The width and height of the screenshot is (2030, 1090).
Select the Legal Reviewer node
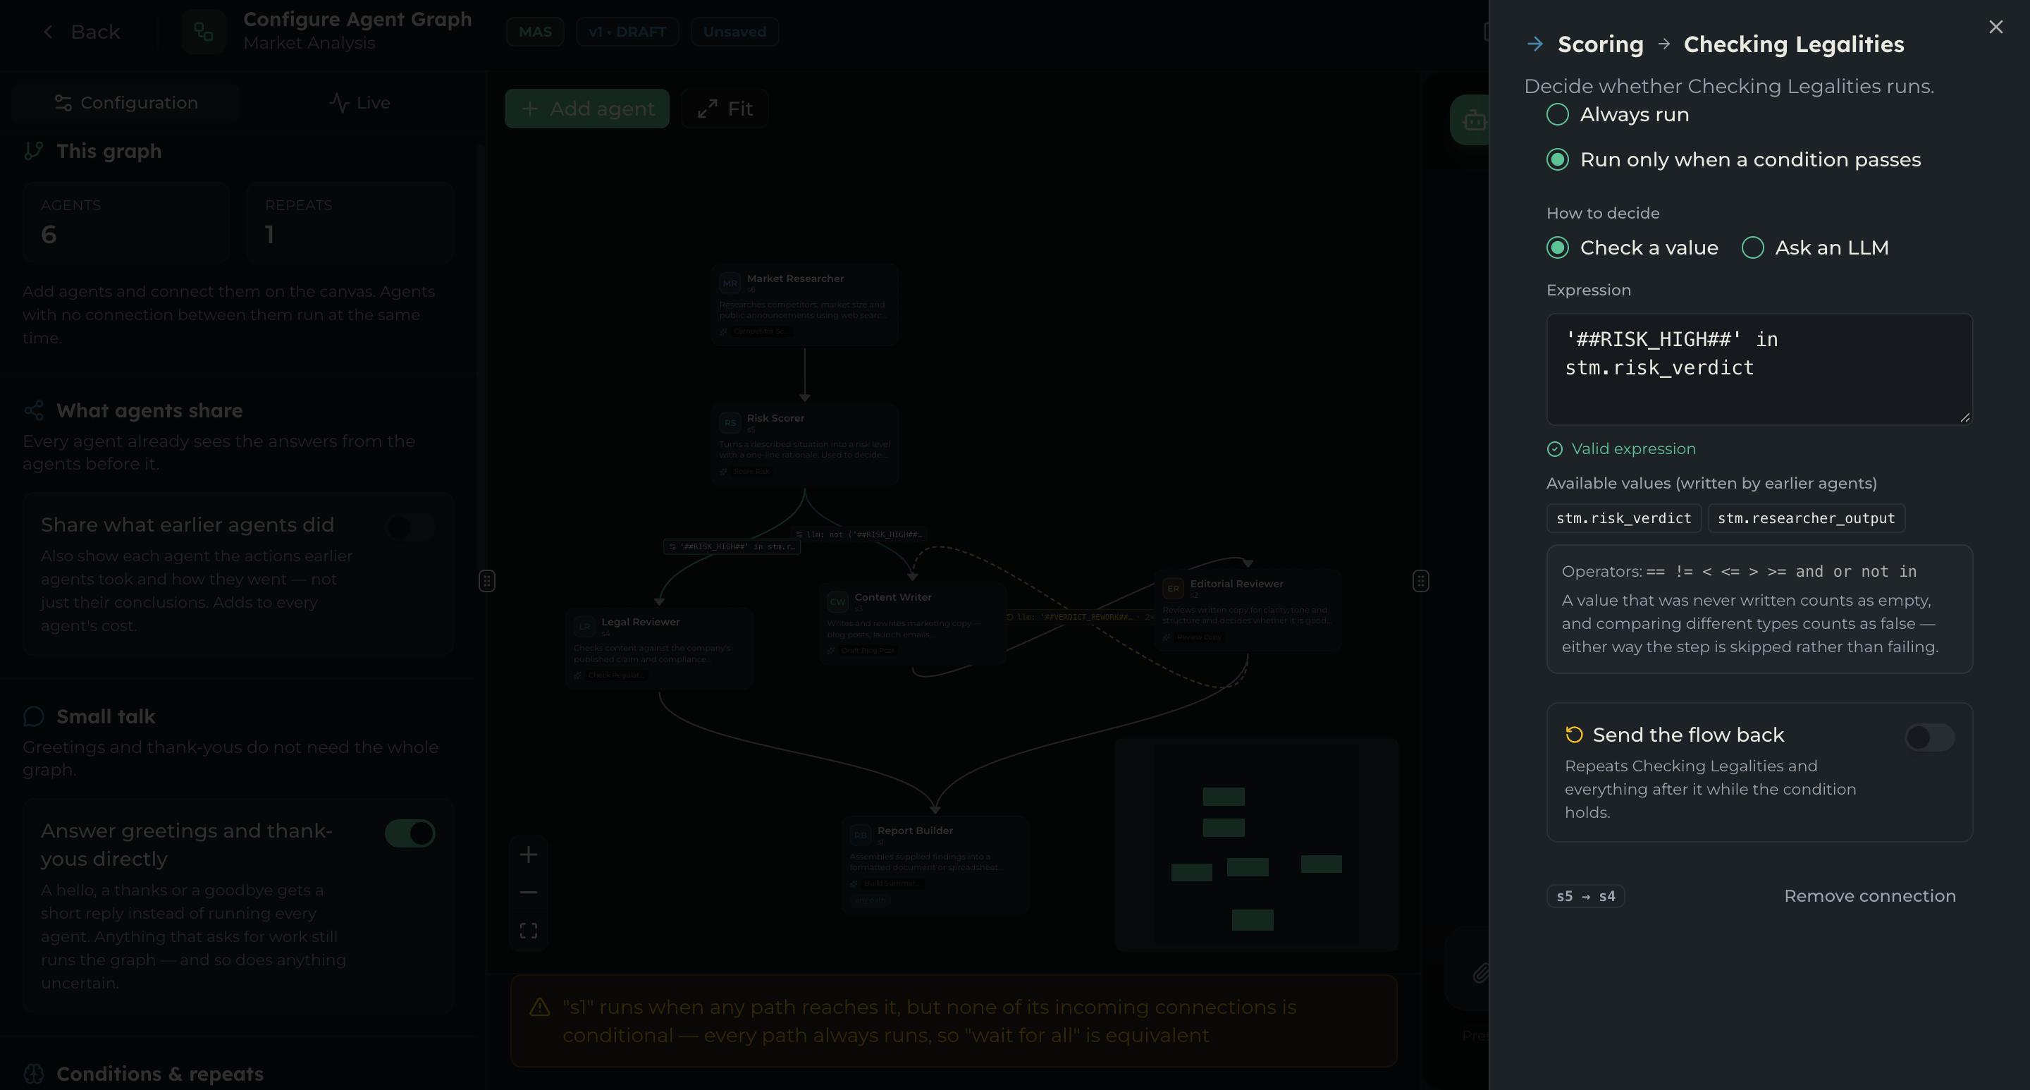coord(659,648)
